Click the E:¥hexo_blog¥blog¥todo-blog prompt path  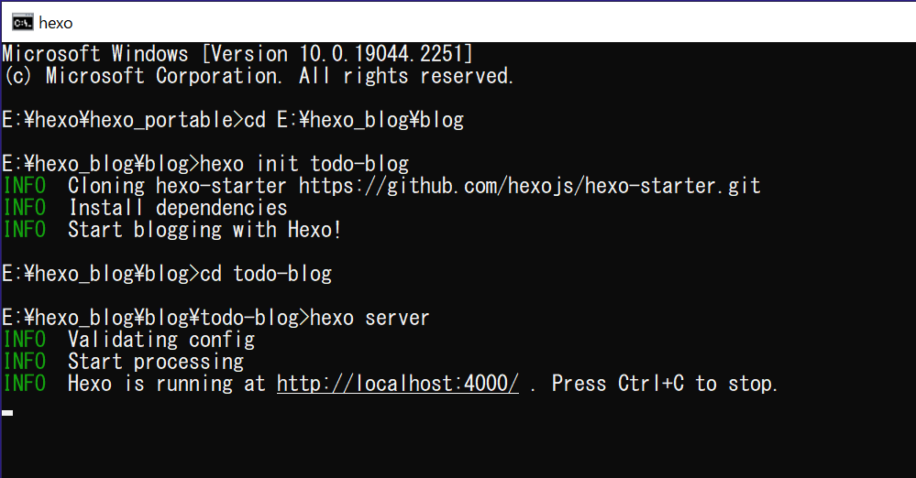pyautogui.click(x=150, y=318)
